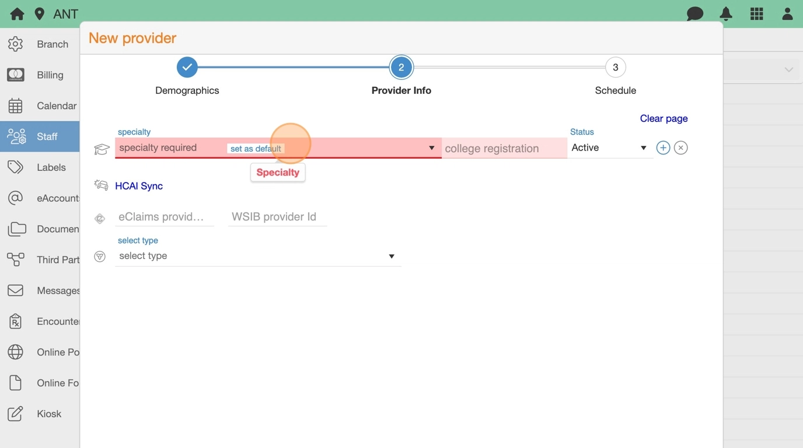The width and height of the screenshot is (803, 448).
Task: Toggle the set as default tag
Action: coord(256,149)
